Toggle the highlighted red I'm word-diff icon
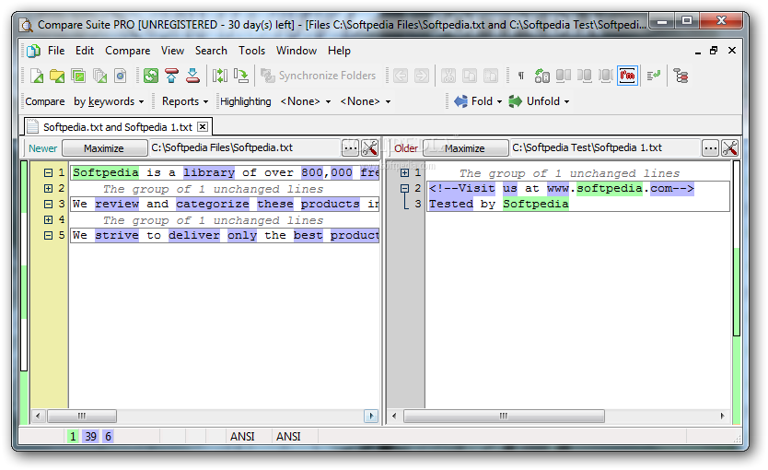The image size is (768, 470). pyautogui.click(x=627, y=76)
